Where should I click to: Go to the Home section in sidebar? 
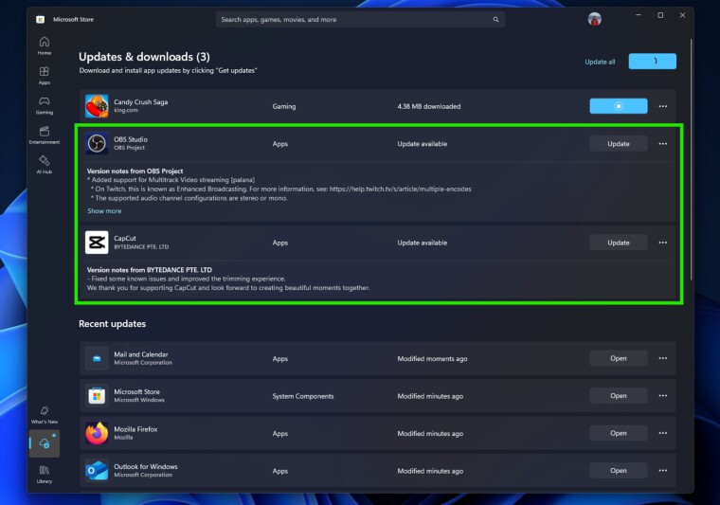(x=45, y=45)
